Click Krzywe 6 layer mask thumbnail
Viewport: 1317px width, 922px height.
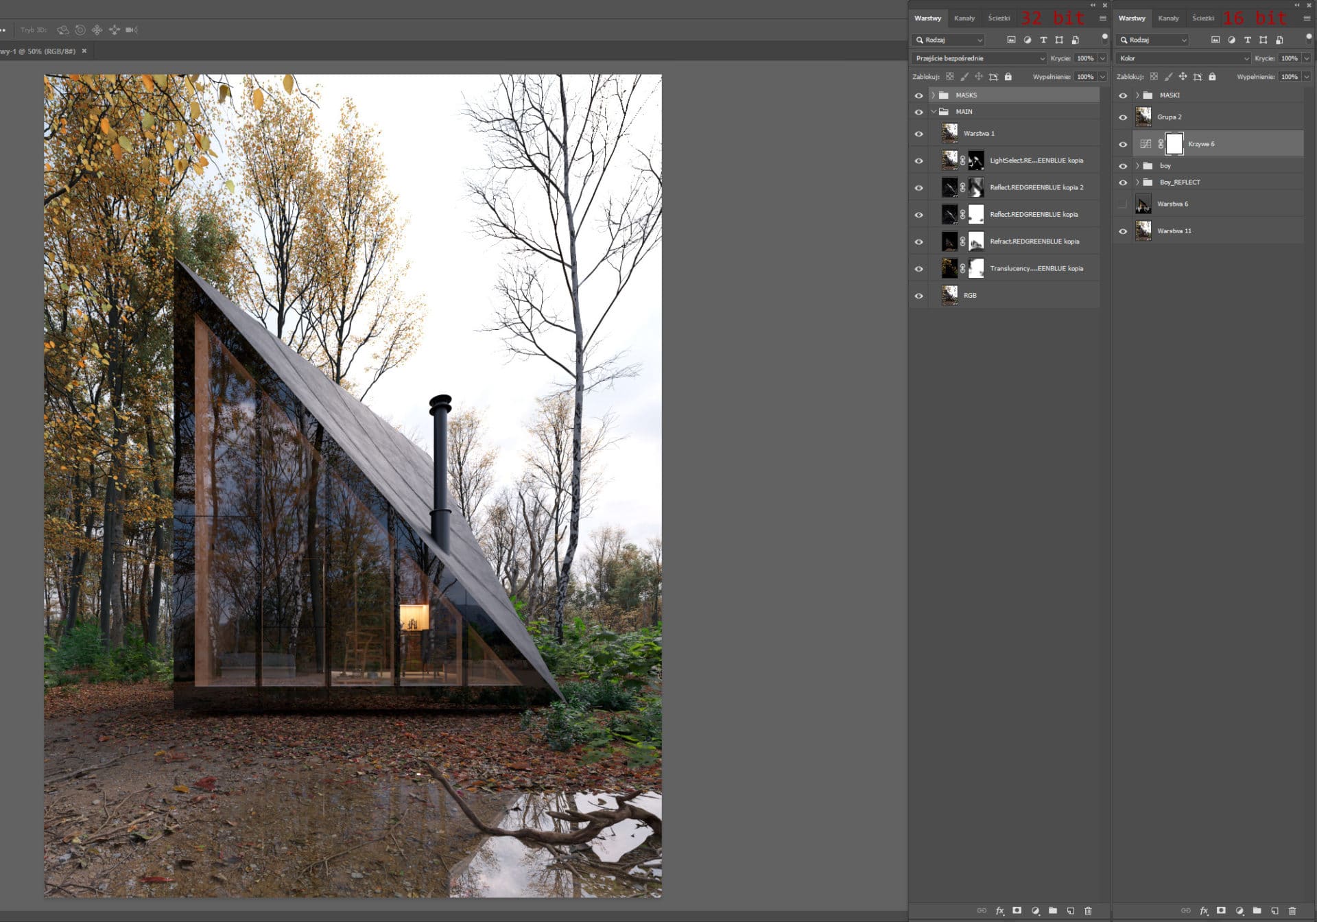click(x=1174, y=144)
